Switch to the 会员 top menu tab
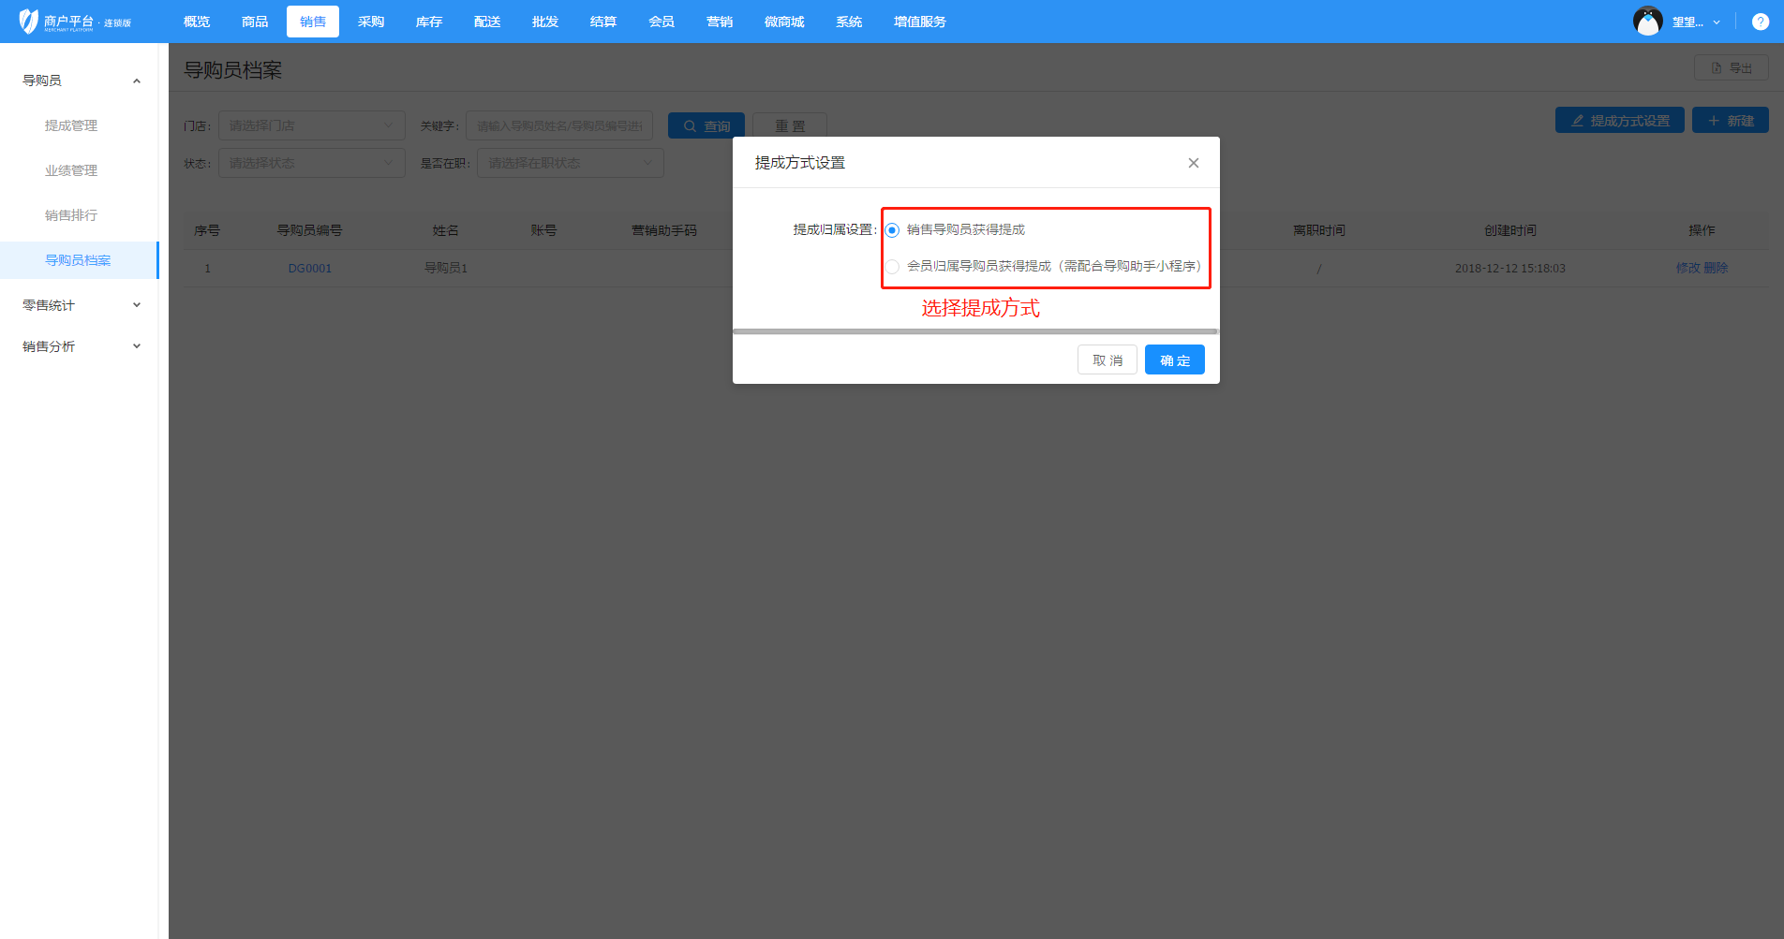The image size is (1784, 939). [661, 22]
